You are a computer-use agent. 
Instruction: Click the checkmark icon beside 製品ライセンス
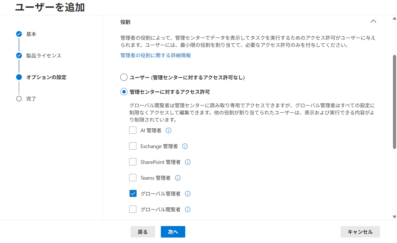coord(19,56)
